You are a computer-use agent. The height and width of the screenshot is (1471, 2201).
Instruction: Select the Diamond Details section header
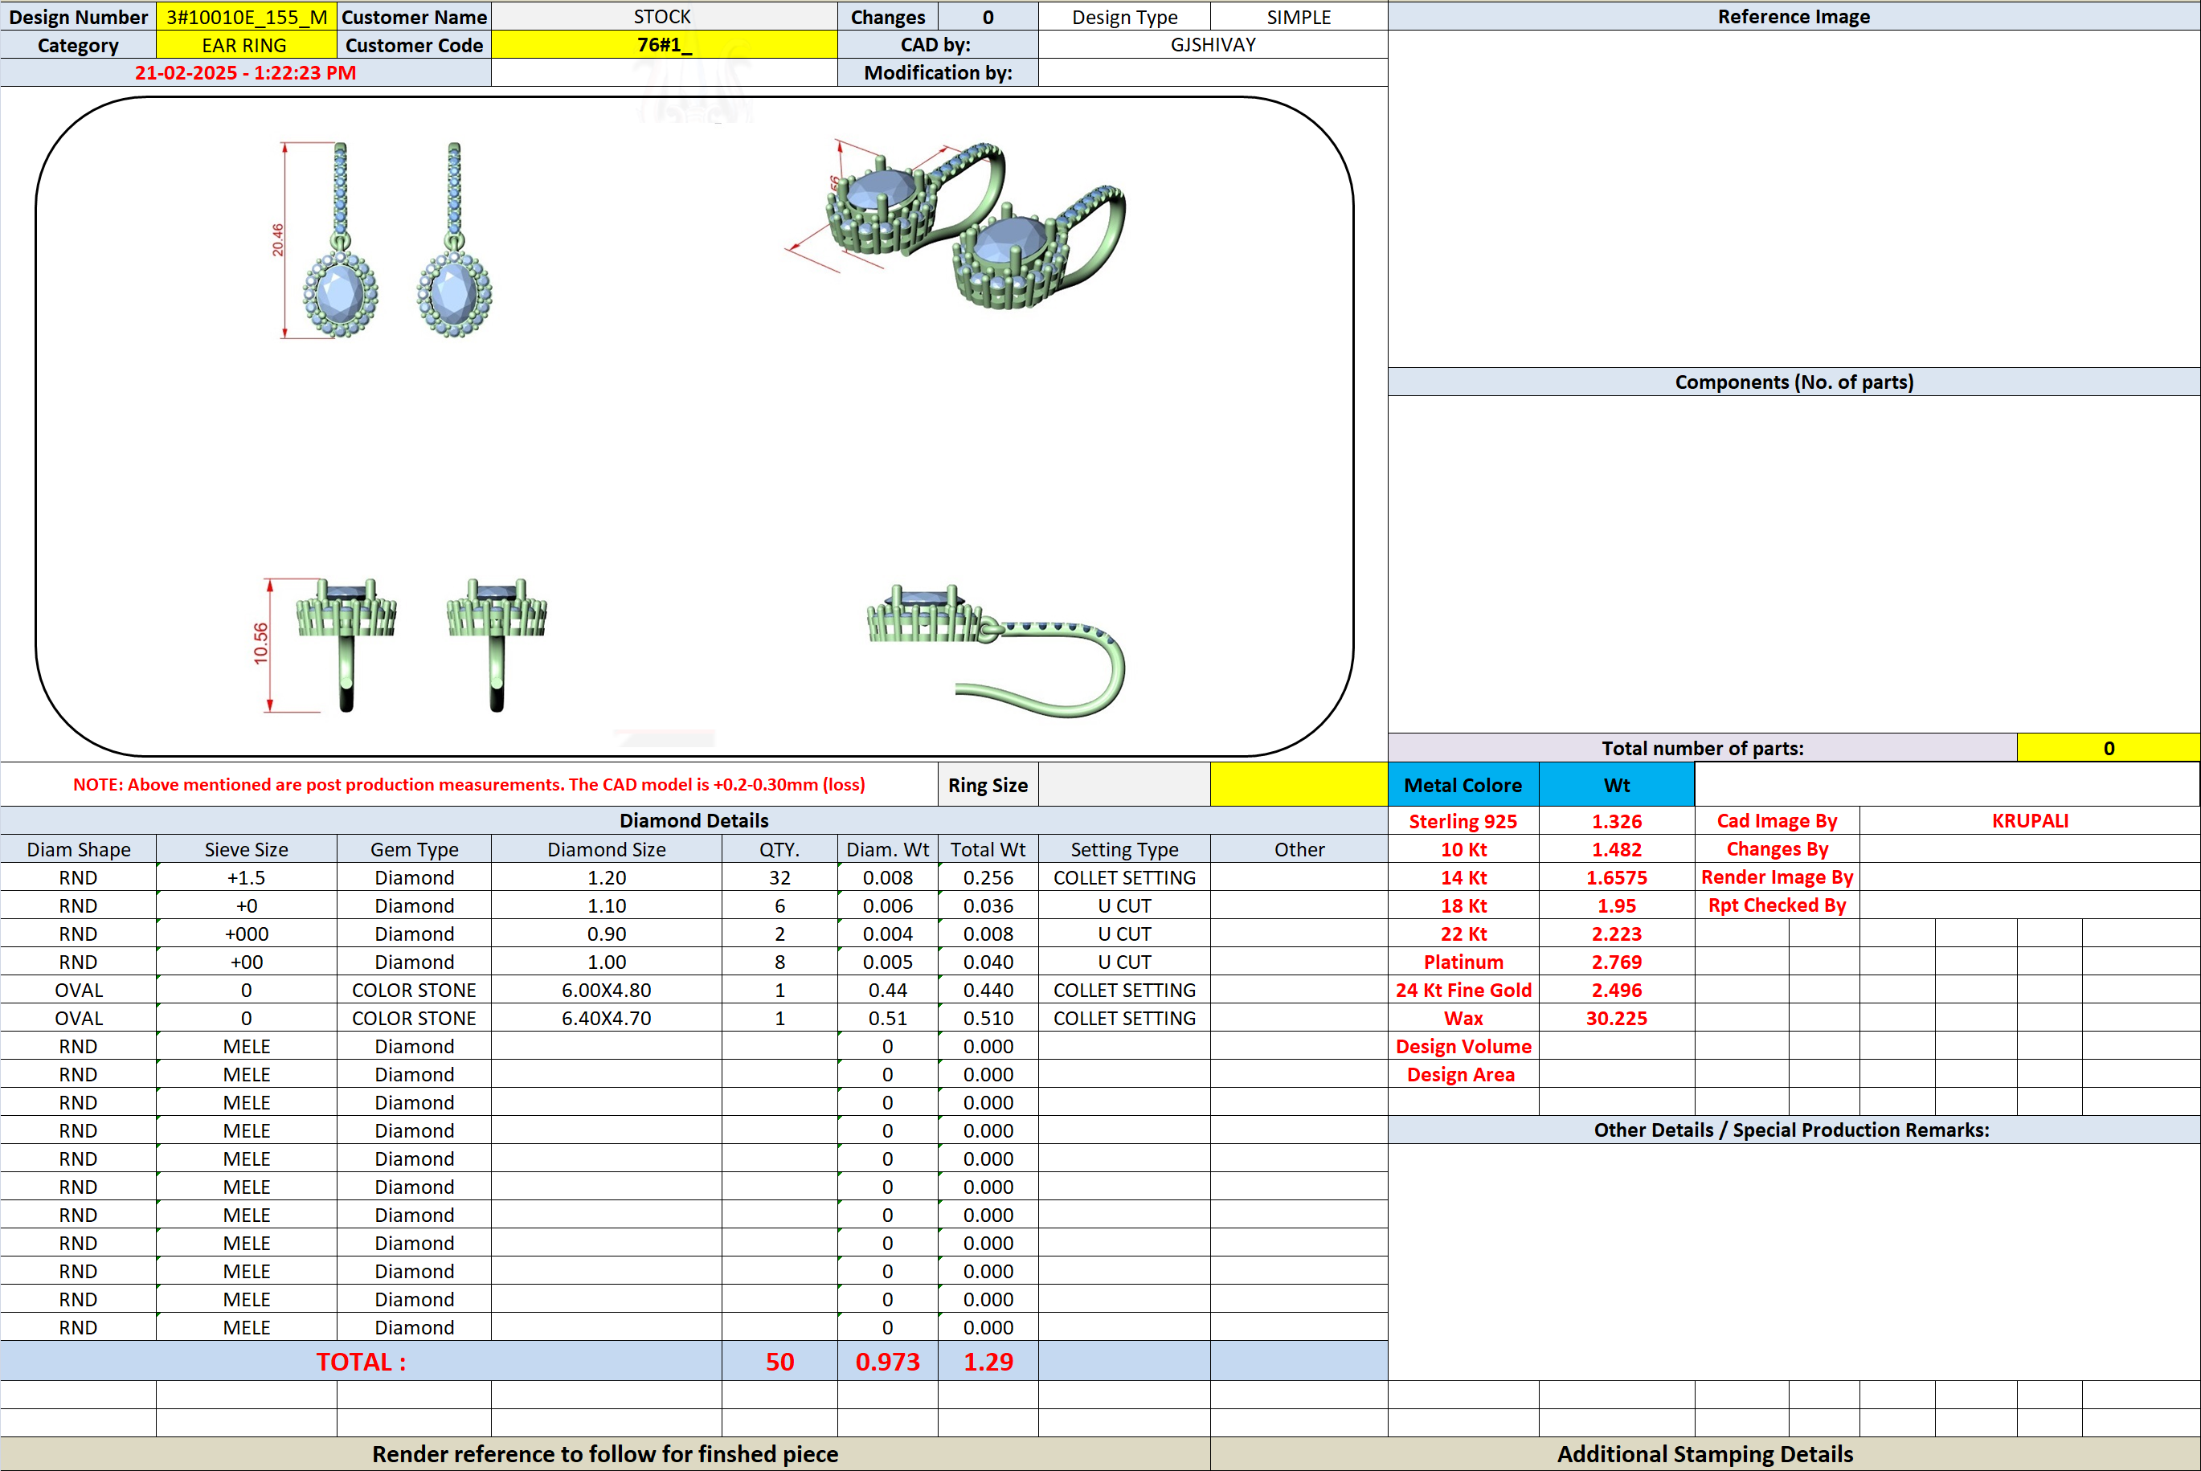[x=693, y=821]
